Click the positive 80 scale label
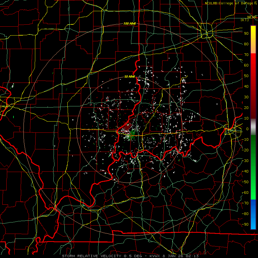258x258 pixels. (246, 44)
